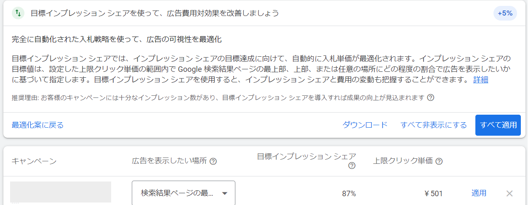Screen dimensions: 528x205
Task: Click the greyed-out campaign name cell
Action: (61, 192)
